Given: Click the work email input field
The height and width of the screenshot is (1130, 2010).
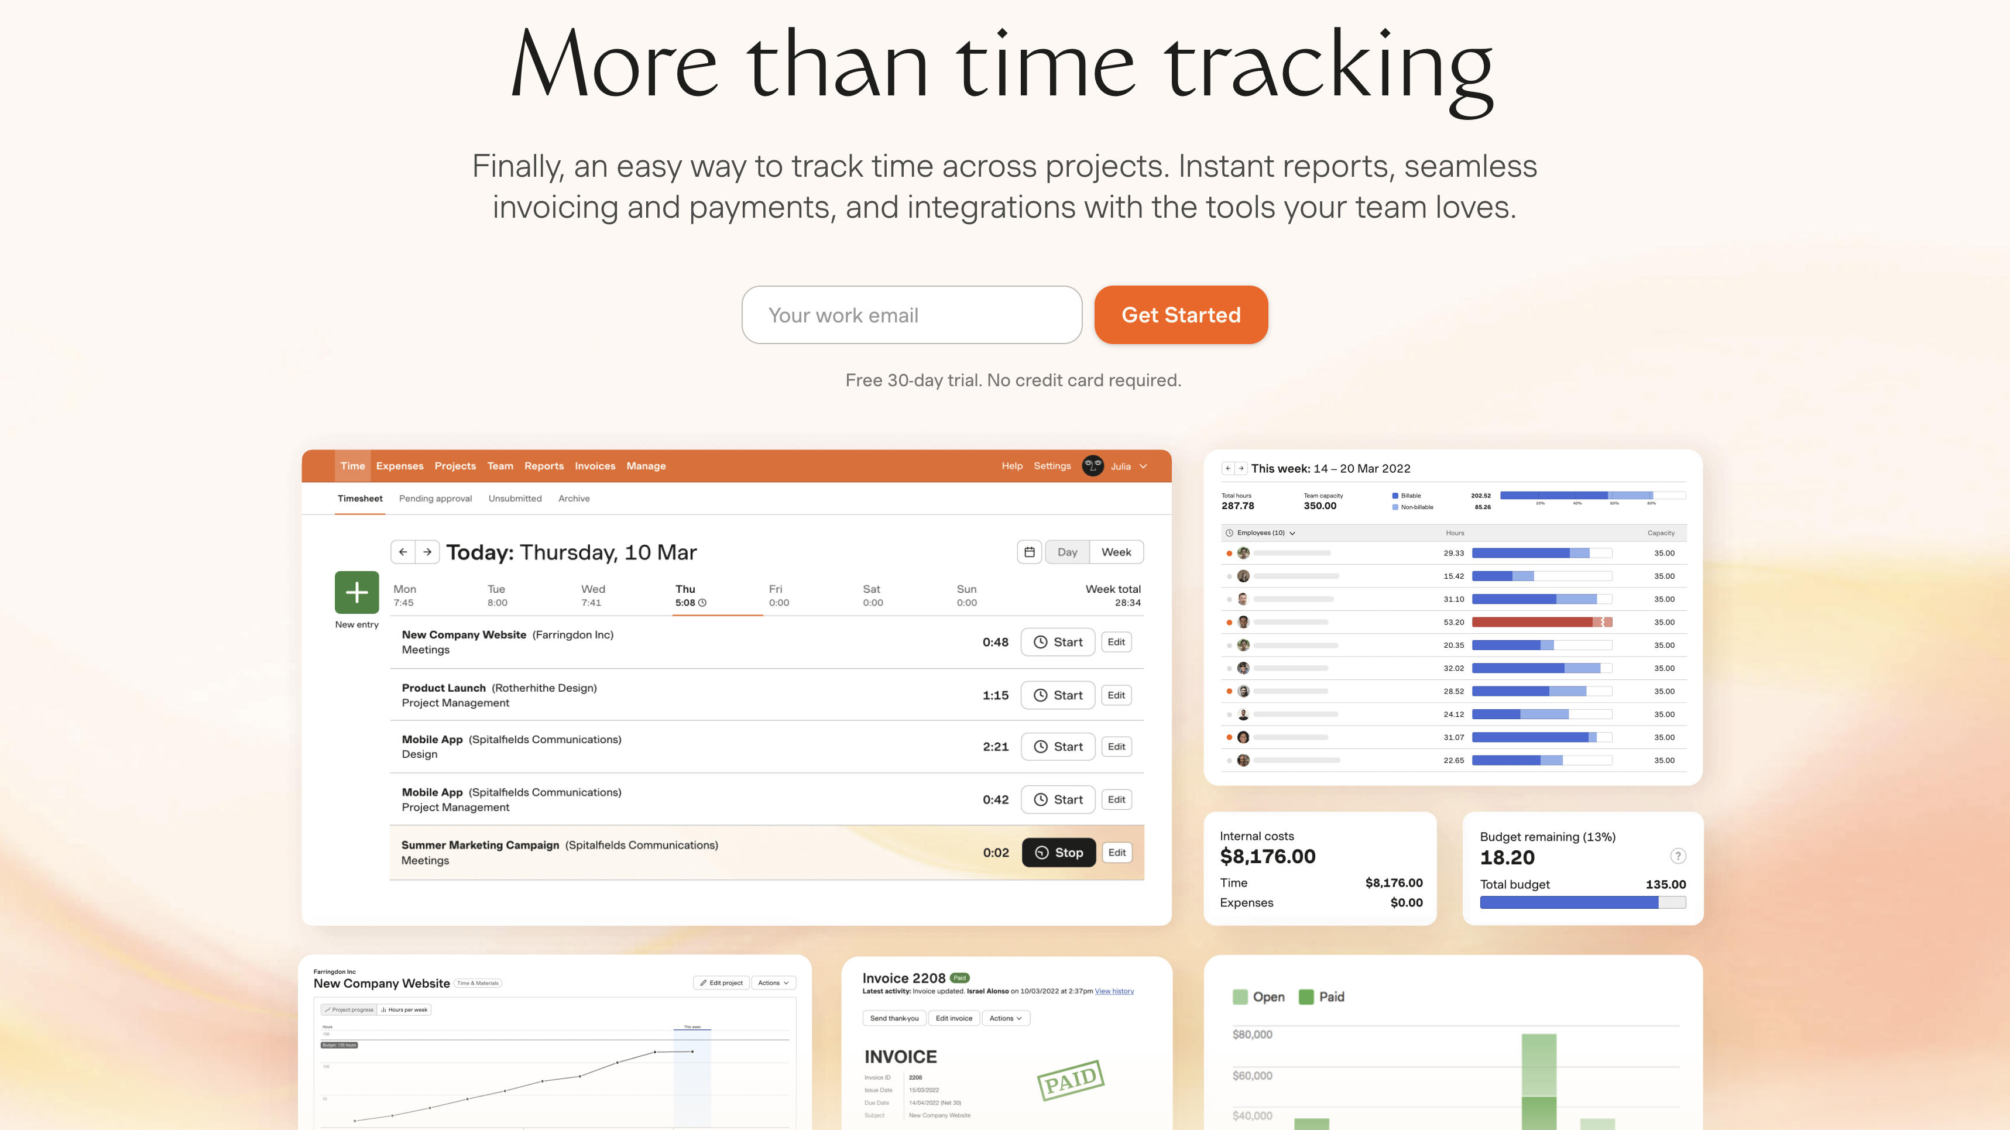Looking at the screenshot, I should [x=911, y=315].
